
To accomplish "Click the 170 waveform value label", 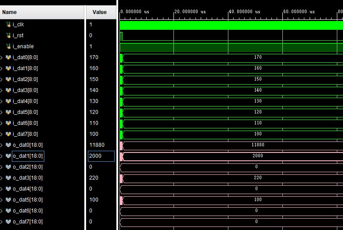I will point(258,57).
